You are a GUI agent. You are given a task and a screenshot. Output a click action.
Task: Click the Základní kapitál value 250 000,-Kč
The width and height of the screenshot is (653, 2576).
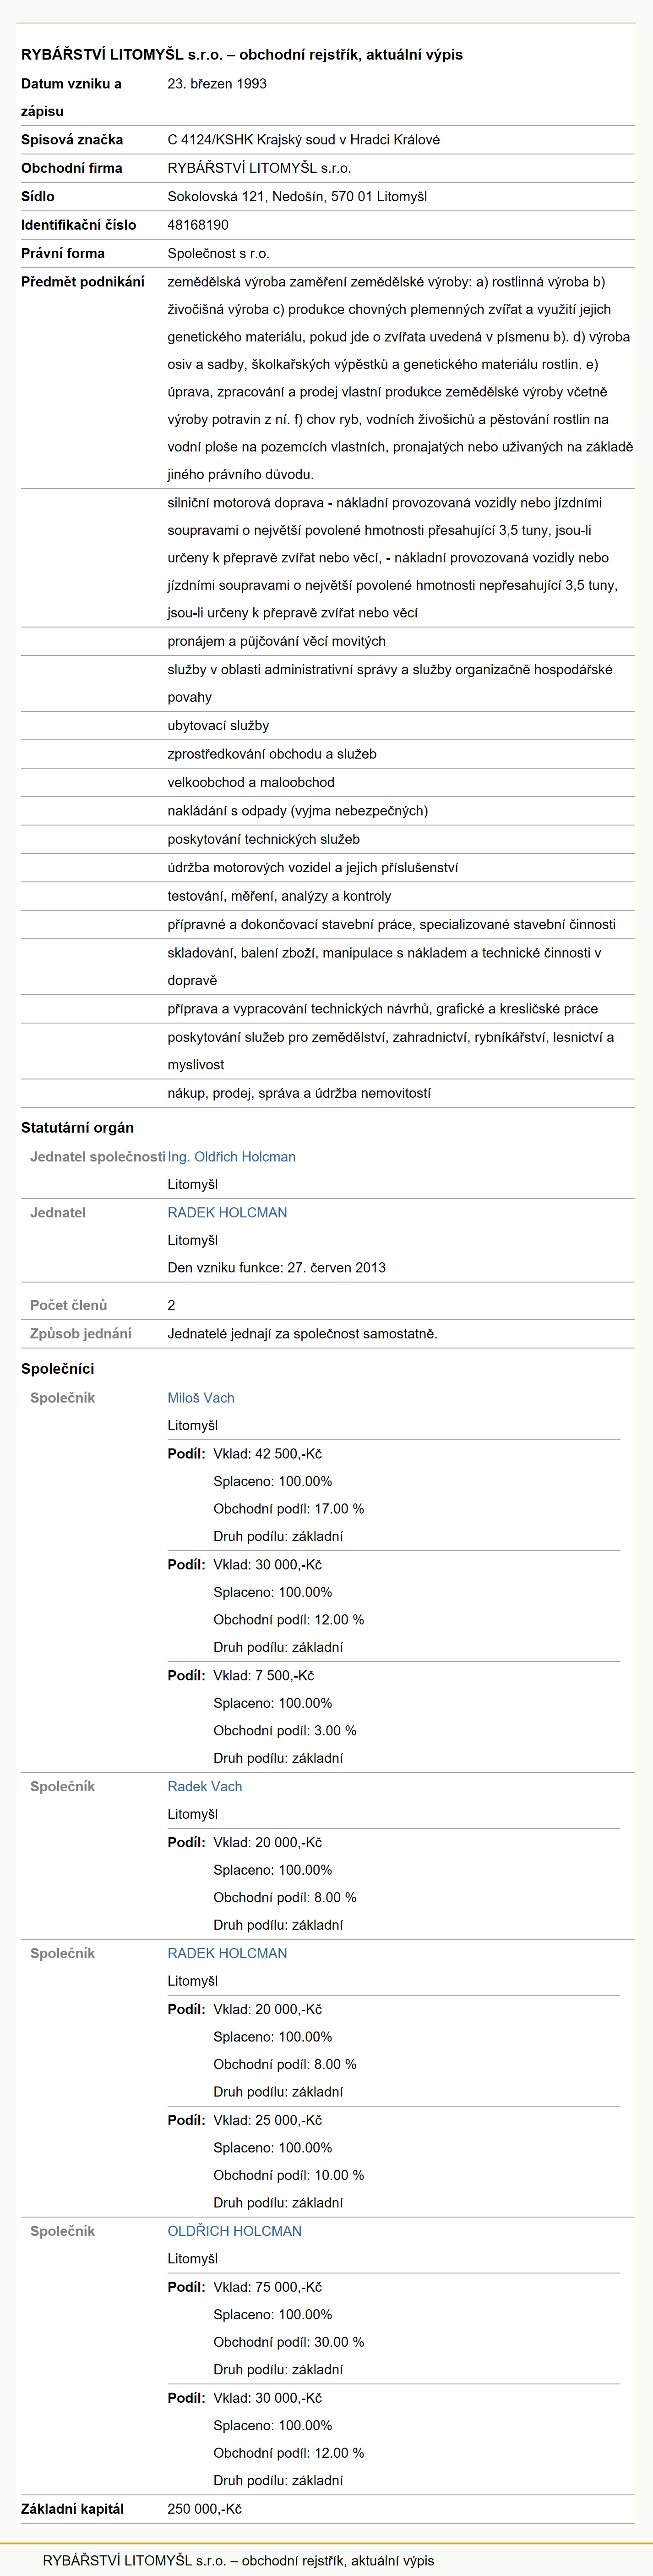pyautogui.click(x=205, y=2508)
